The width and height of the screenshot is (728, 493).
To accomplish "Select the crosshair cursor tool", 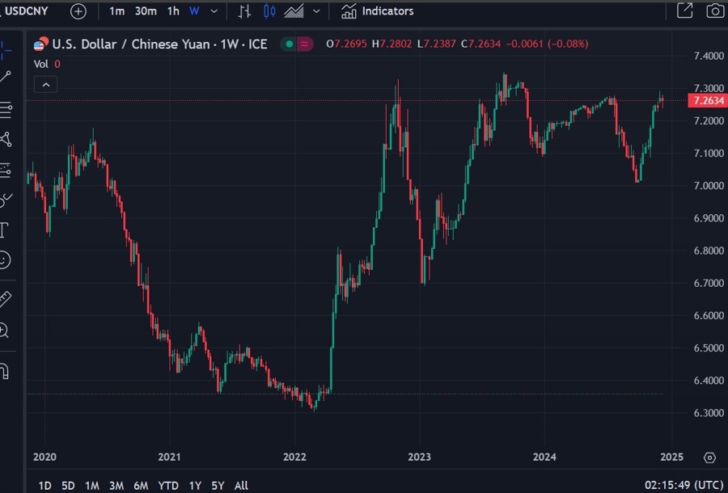I will (x=6, y=50).
